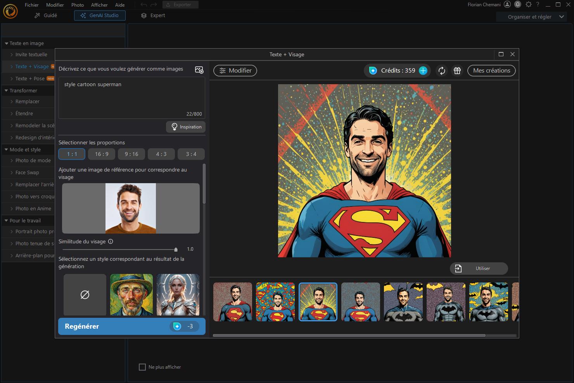Collapse the Transformer section
Image resolution: width=574 pixels, height=383 pixels.
click(6, 90)
